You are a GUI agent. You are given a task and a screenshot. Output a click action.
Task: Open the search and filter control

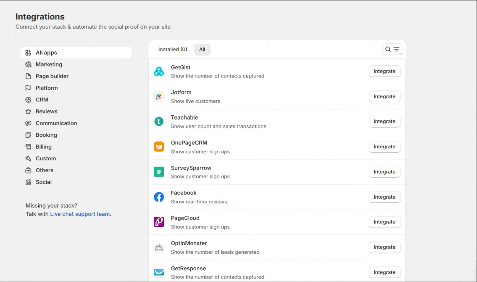pos(392,50)
